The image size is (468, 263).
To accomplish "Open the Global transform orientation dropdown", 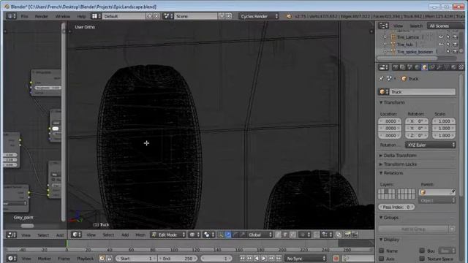I will [x=260, y=235].
